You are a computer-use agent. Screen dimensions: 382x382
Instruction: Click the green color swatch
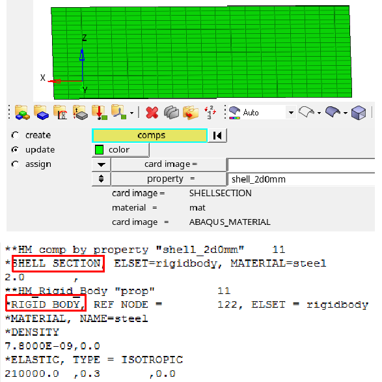[99, 150]
